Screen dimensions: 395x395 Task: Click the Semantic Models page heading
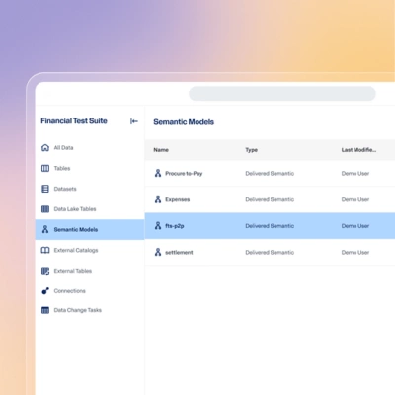pyautogui.click(x=184, y=122)
